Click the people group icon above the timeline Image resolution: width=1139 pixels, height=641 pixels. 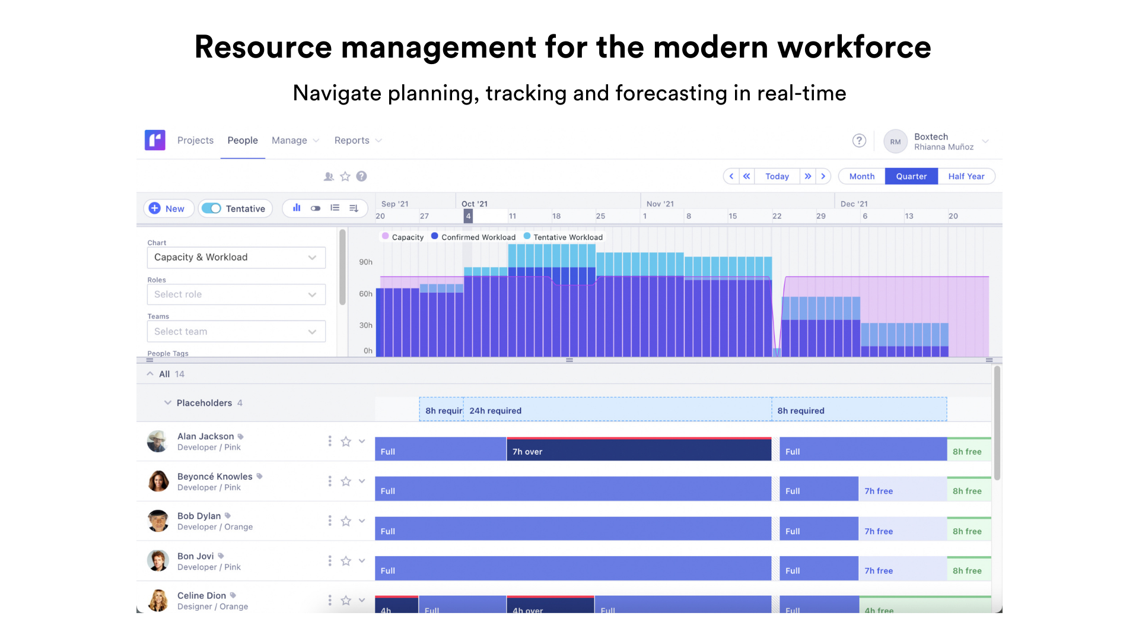click(x=329, y=176)
